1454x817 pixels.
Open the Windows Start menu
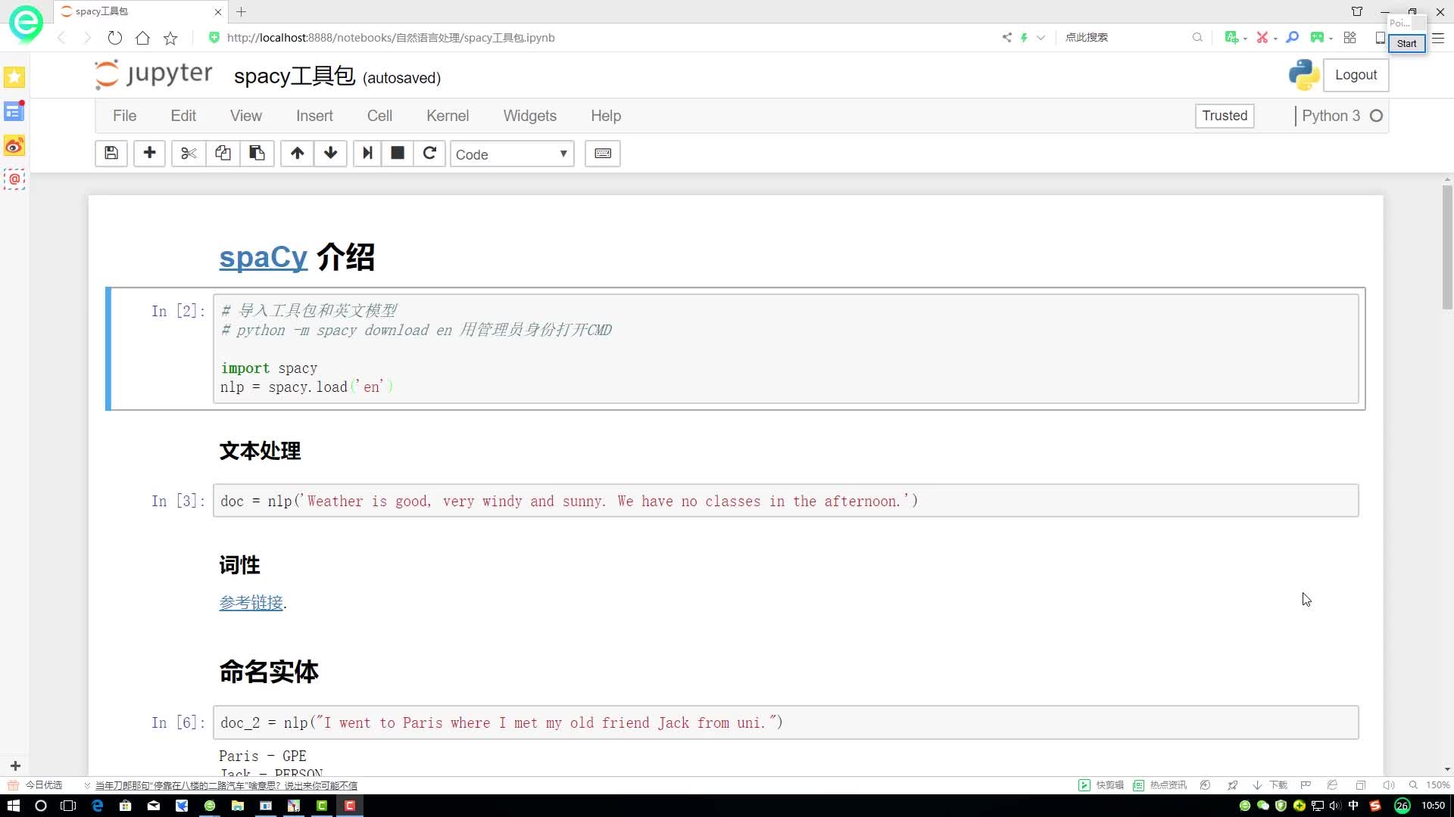13,806
